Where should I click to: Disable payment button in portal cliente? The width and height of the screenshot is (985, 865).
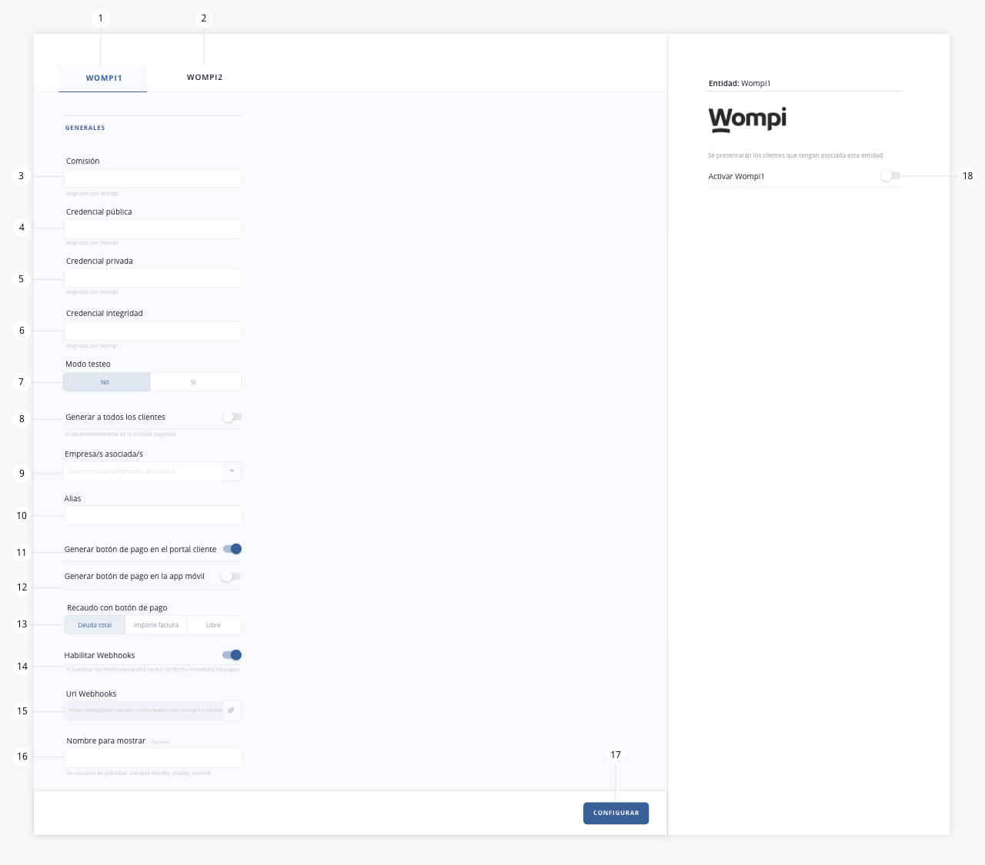[232, 549]
